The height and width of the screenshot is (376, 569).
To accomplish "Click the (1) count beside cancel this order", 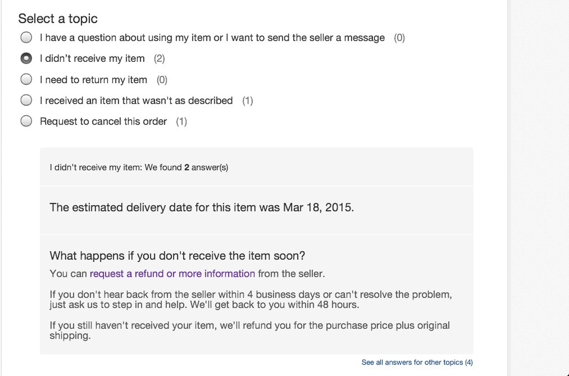I will tap(181, 121).
